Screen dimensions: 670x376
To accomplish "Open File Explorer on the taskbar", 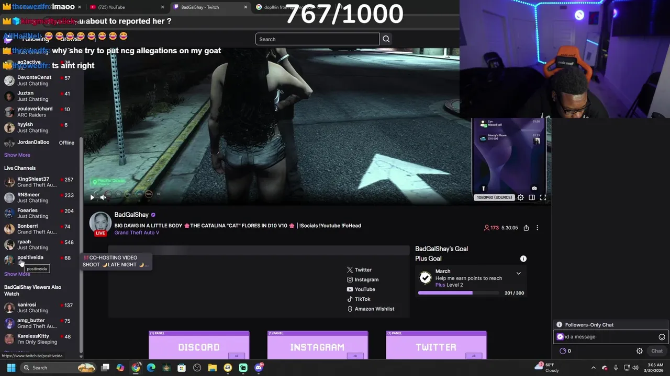I will tap(213, 368).
